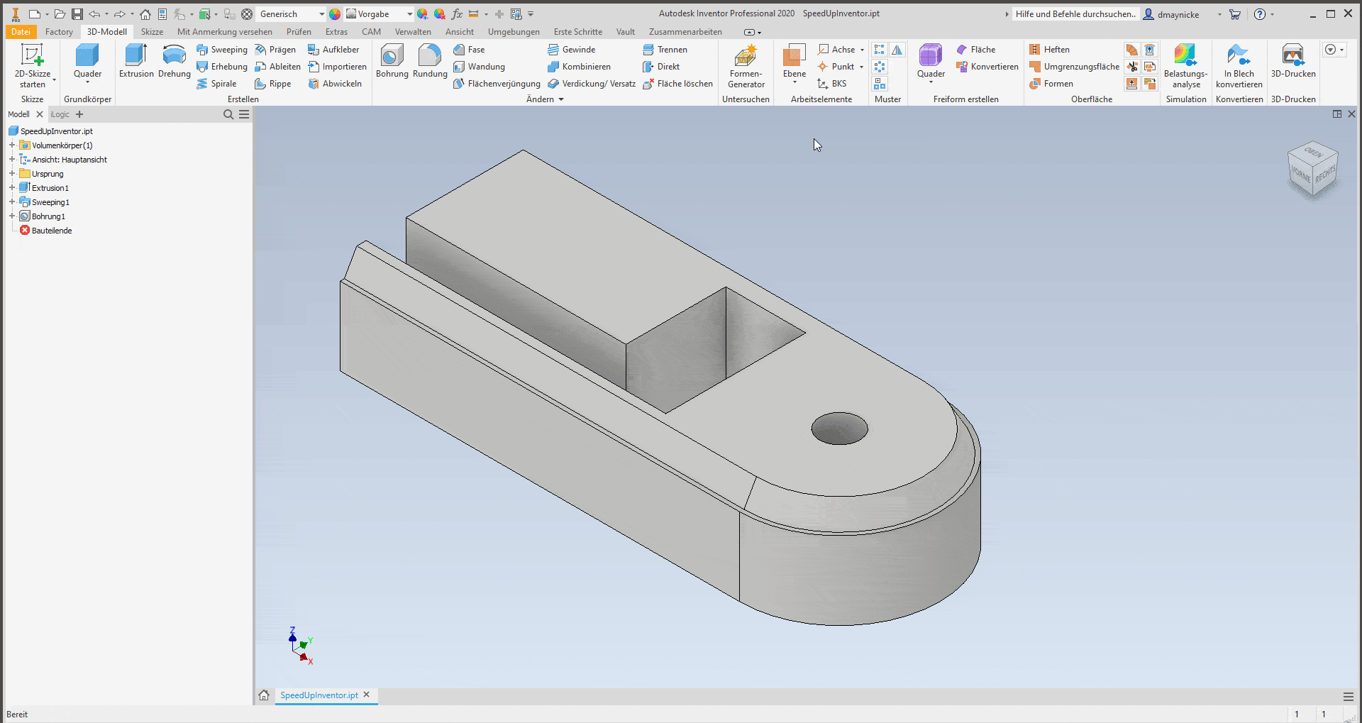Open the Fase tool
The height and width of the screenshot is (723, 1362).
(470, 49)
